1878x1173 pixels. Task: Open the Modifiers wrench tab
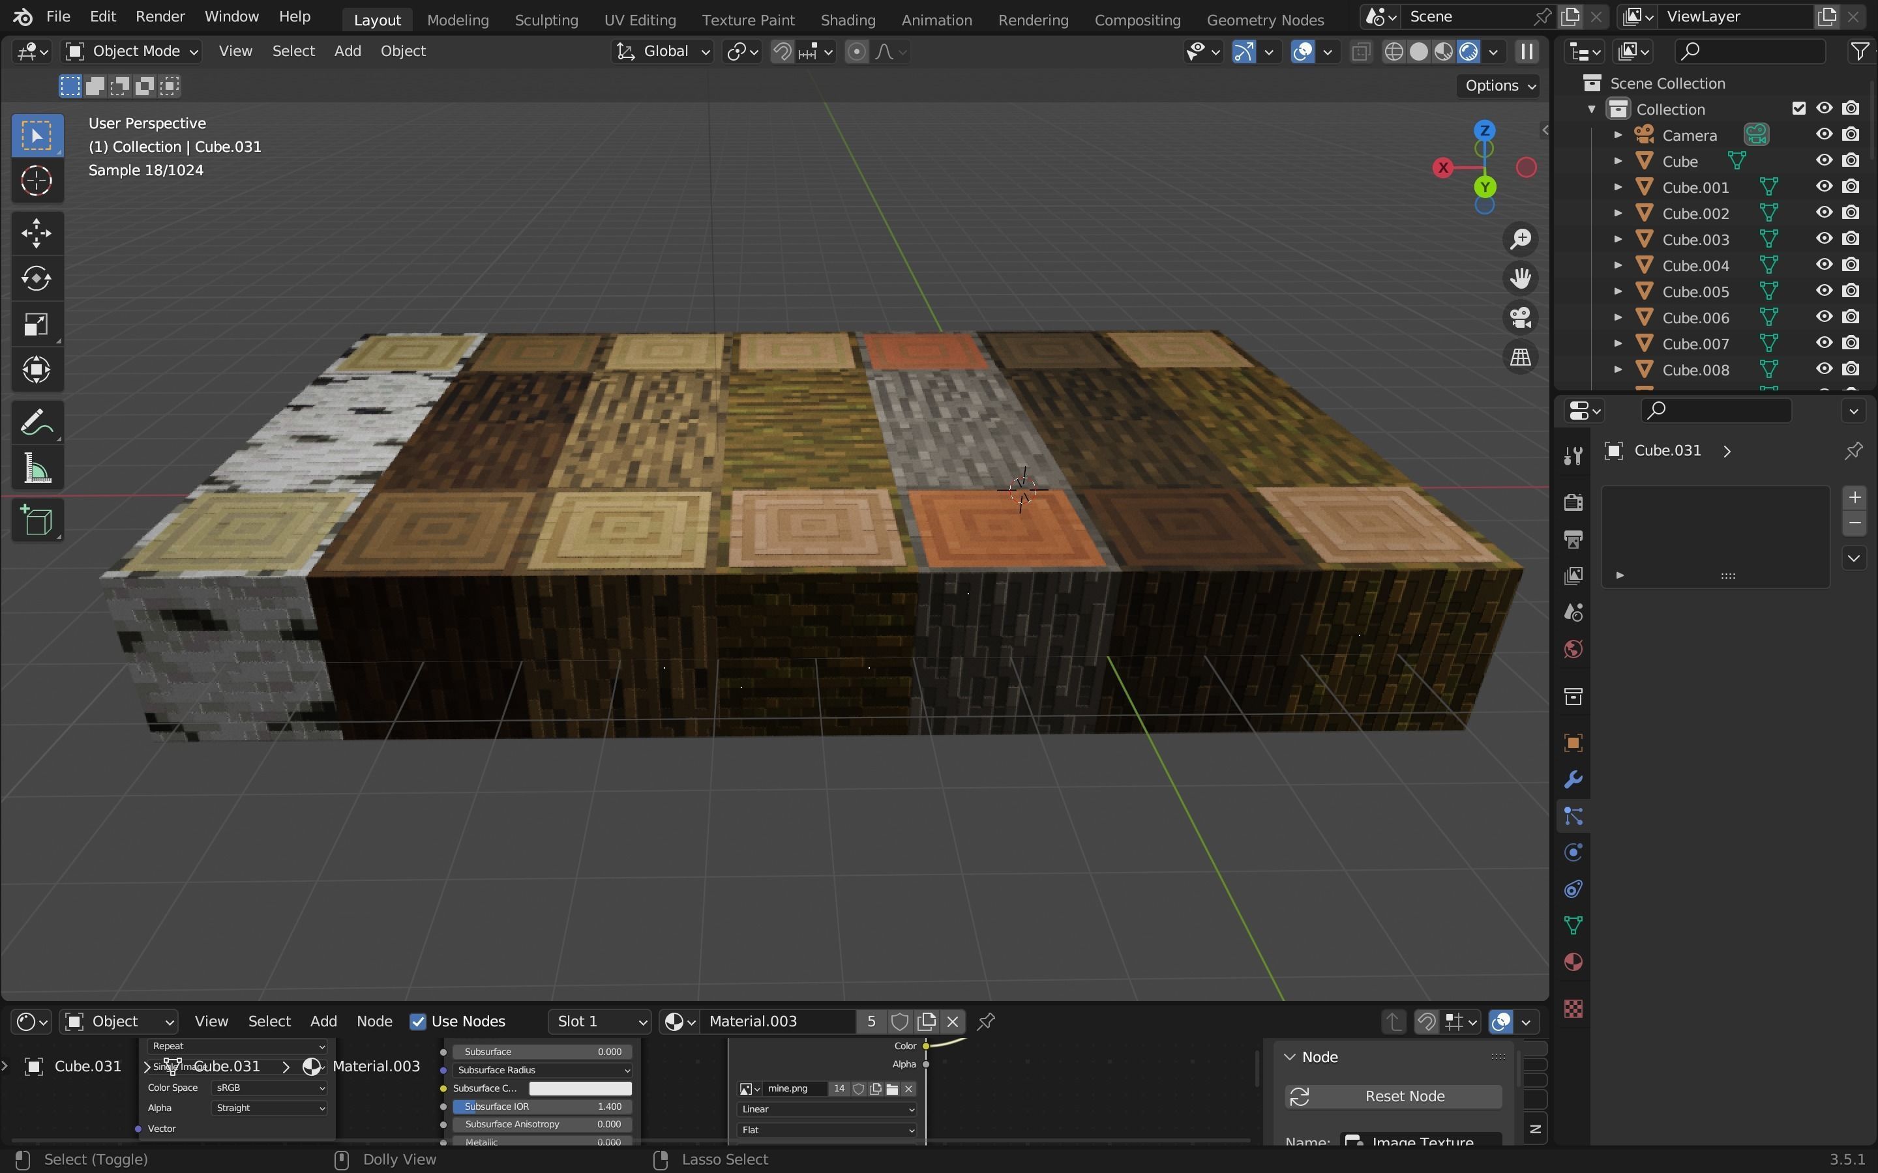click(x=1573, y=779)
